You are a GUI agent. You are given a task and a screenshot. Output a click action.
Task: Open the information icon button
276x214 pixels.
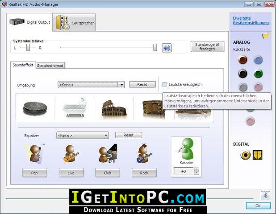coord(265,195)
